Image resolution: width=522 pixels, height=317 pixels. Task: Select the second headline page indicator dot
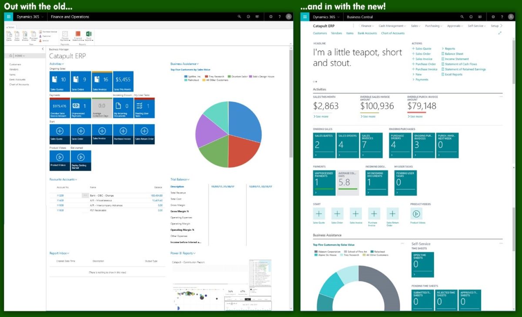pyautogui.click(x=316, y=81)
